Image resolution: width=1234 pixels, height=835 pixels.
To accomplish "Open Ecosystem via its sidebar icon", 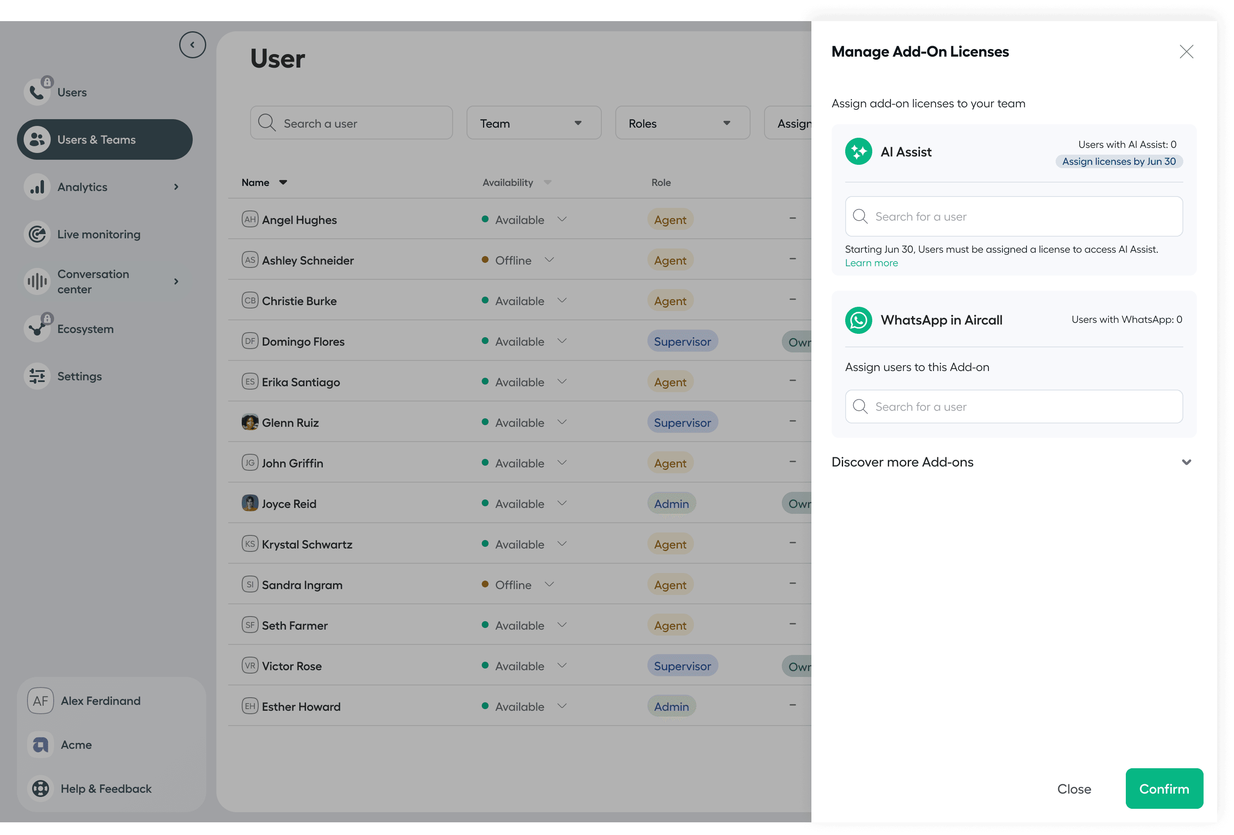I will (37, 329).
